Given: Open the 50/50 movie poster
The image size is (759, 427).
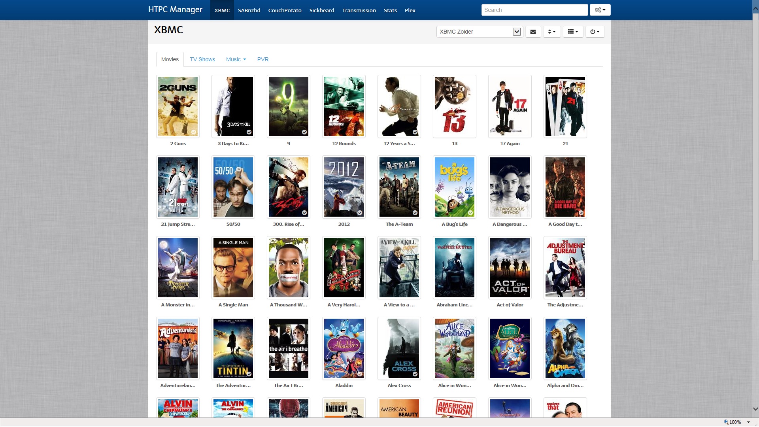Looking at the screenshot, I should click(233, 187).
